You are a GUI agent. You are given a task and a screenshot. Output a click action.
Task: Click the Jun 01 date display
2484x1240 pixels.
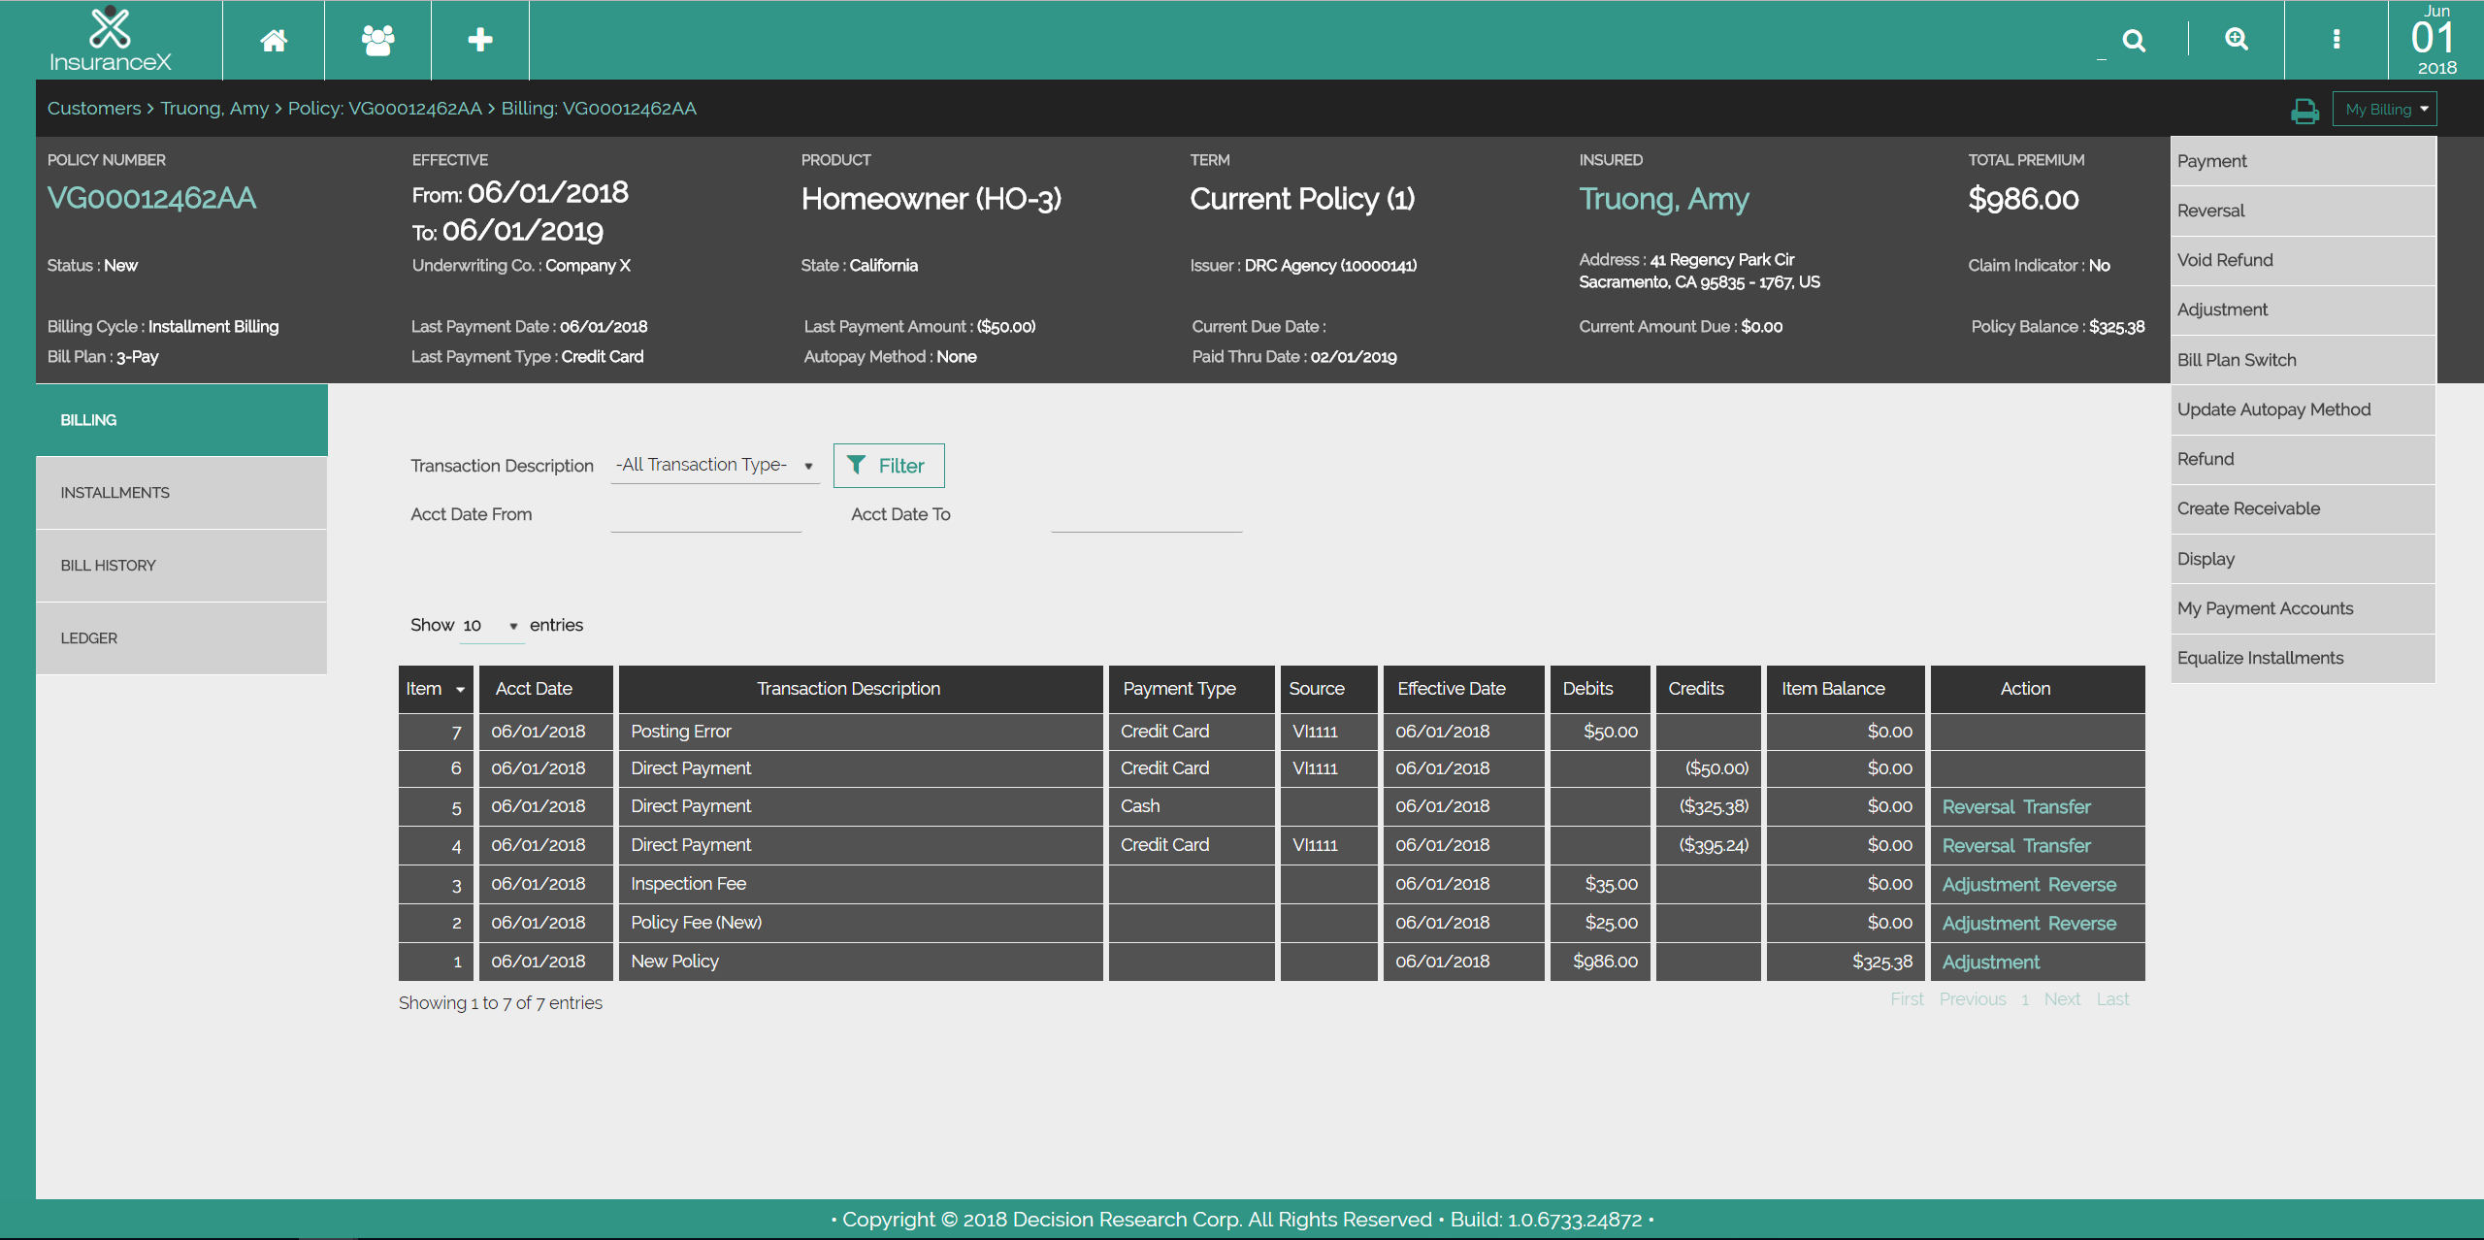[2436, 40]
